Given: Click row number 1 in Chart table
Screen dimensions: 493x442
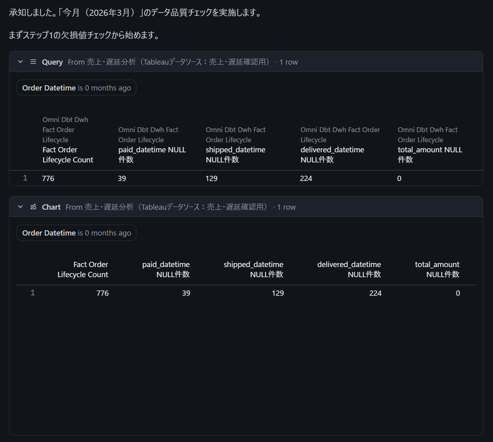Looking at the screenshot, I should coord(33,293).
